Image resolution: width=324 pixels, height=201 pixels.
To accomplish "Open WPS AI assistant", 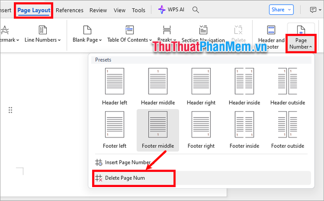I will (x=172, y=10).
